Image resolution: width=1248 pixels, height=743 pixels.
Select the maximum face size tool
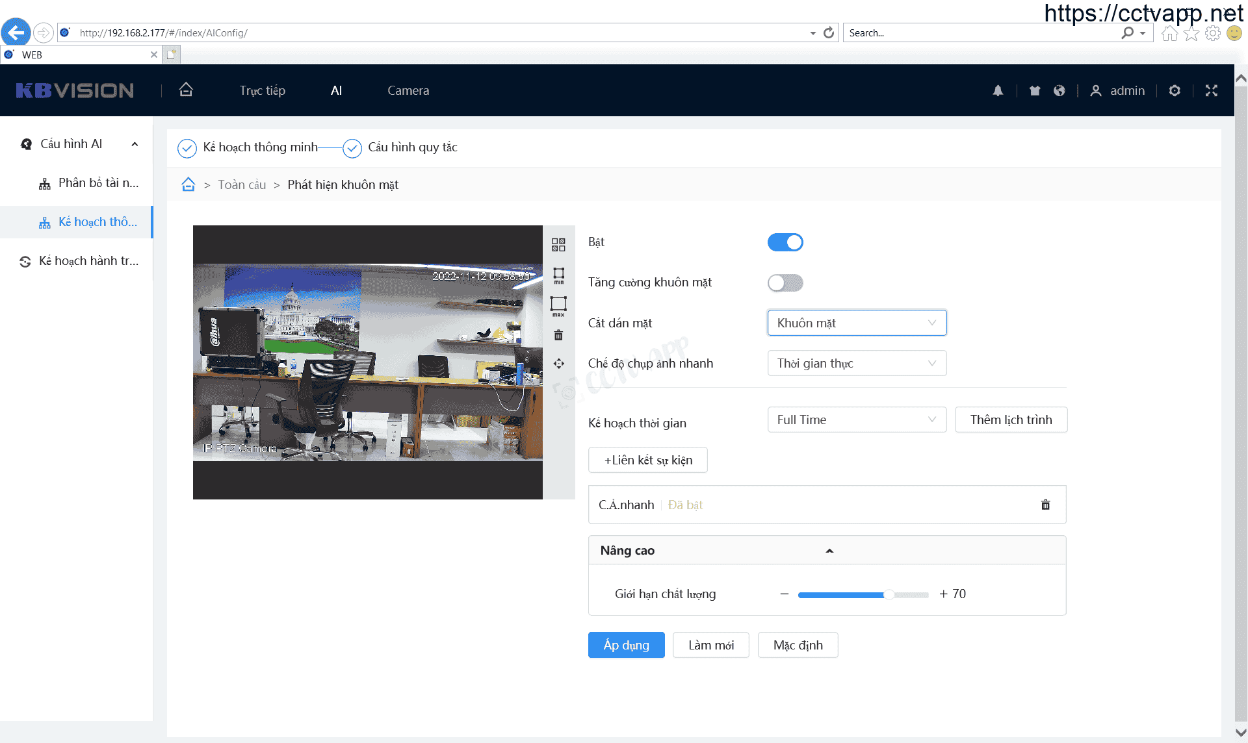558,305
